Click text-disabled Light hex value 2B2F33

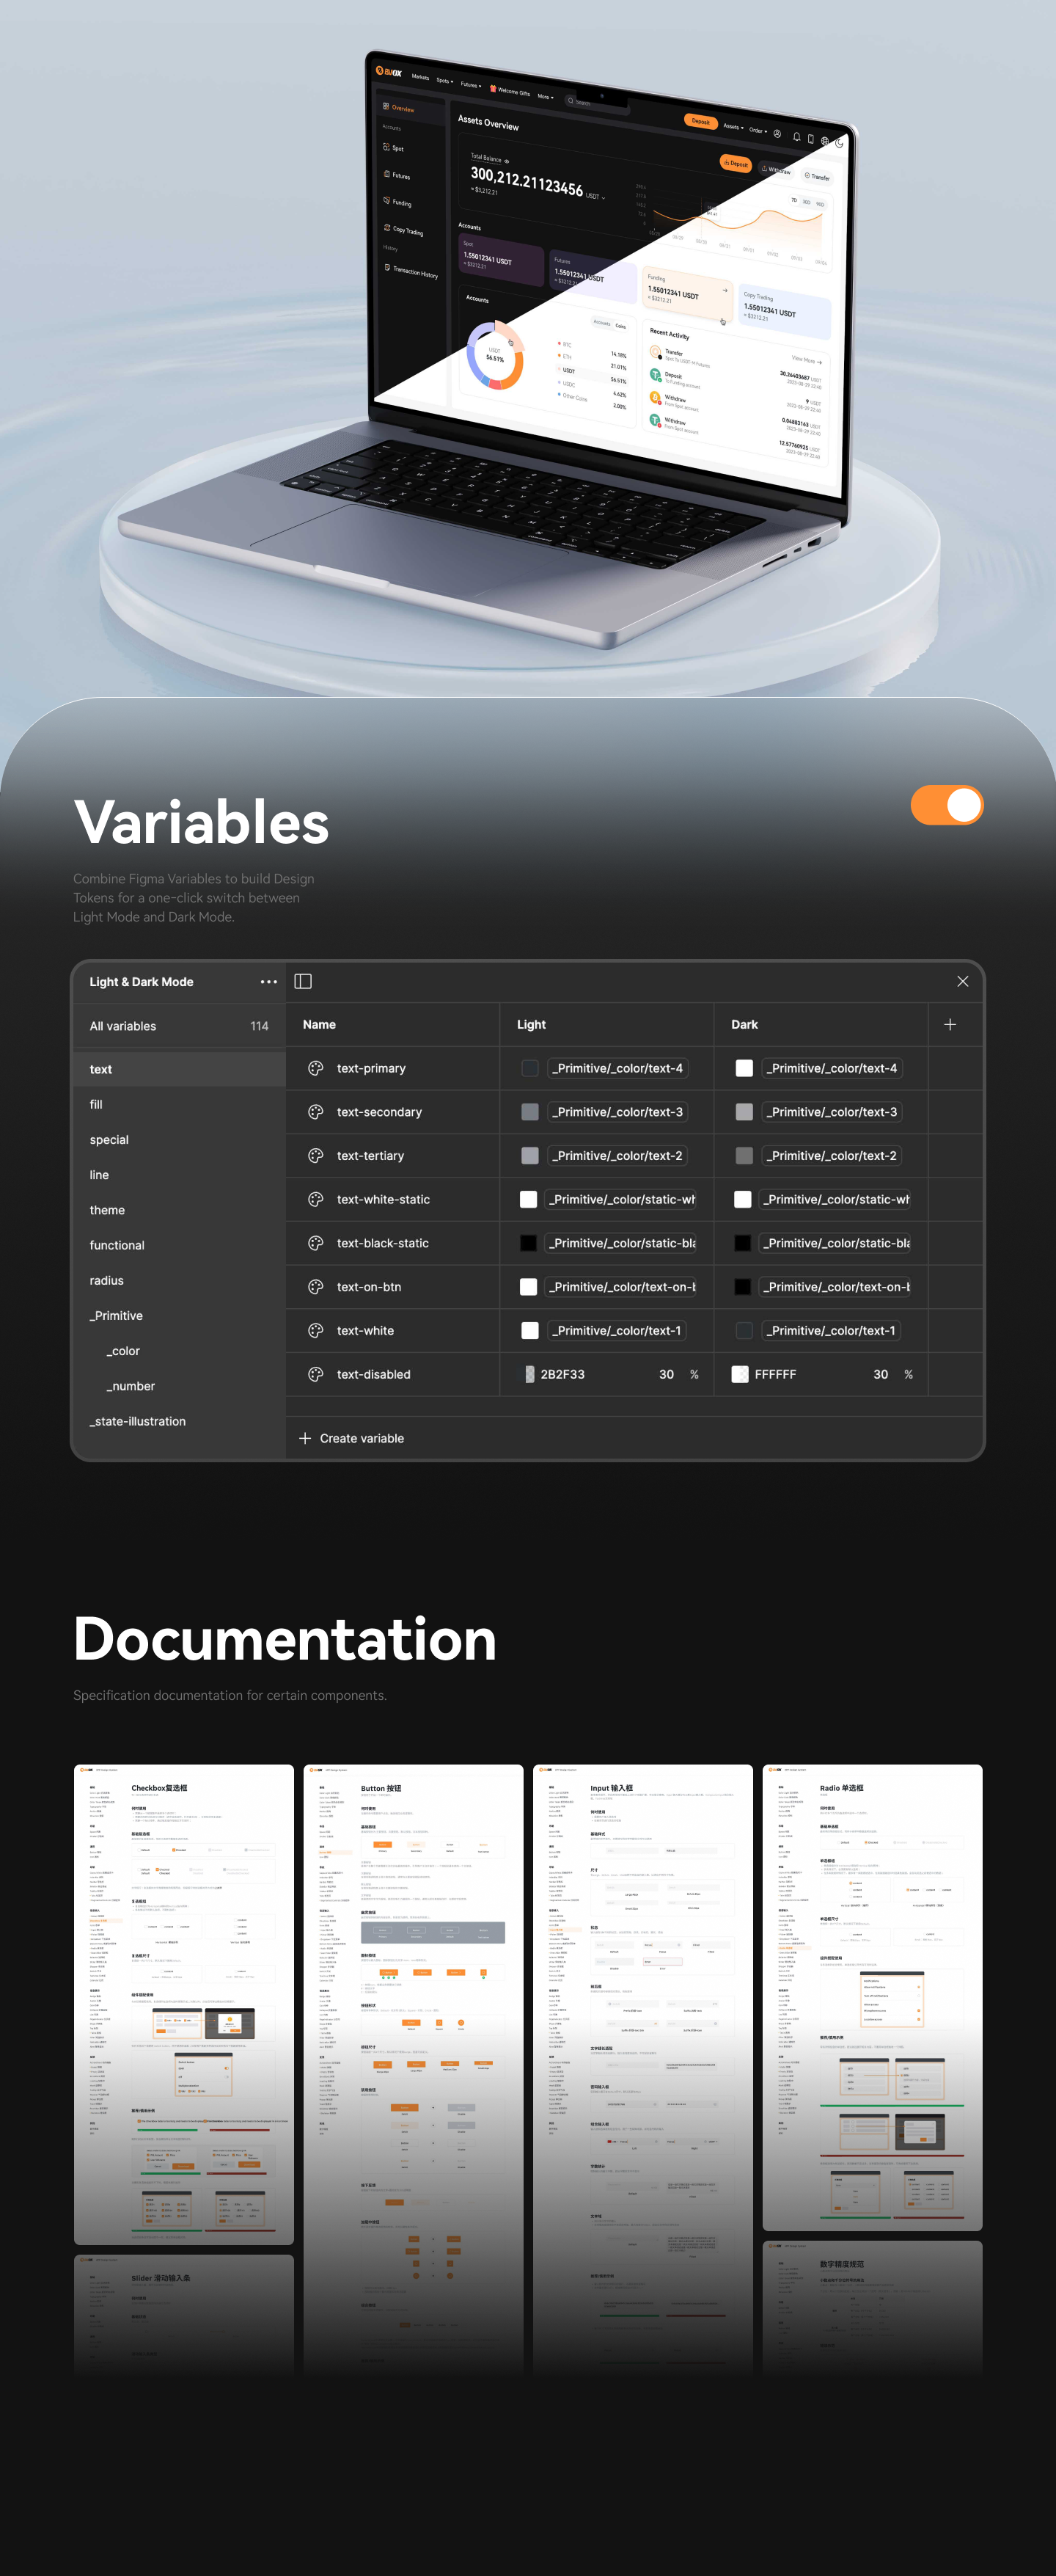(562, 1374)
